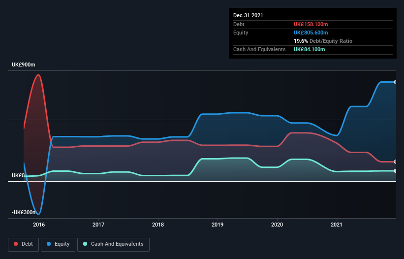This screenshot has width=404, height=259.
Task: Click the -UK£300m y-axis label
Action: (x=24, y=212)
